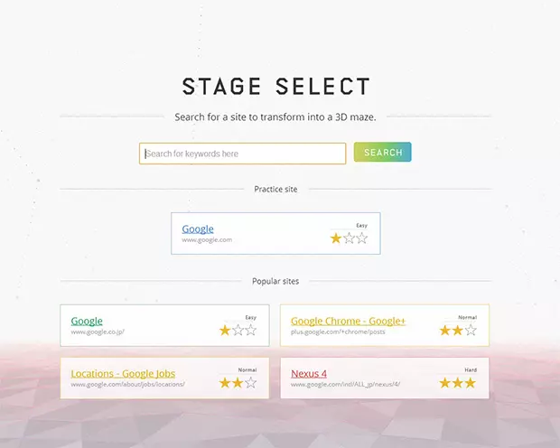This screenshot has height=448, width=560.
Task: Click the Easy label on the practice site card
Action: click(x=361, y=226)
